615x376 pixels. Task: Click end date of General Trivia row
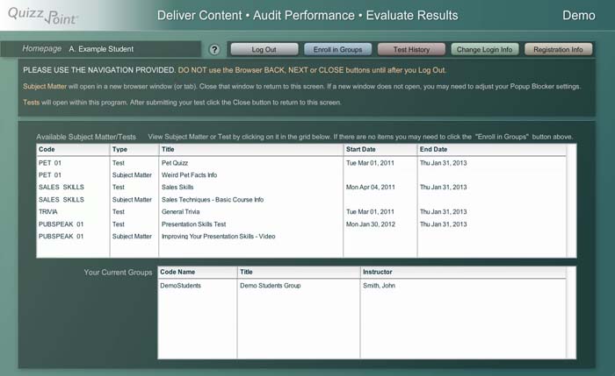(443, 212)
